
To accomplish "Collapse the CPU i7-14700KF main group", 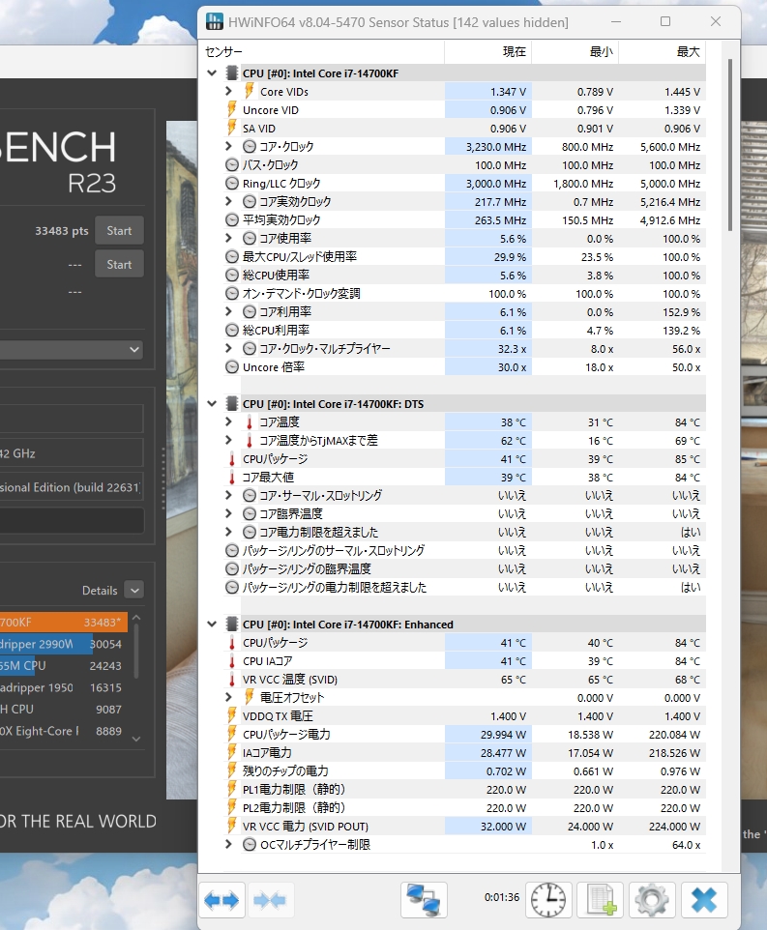I will pyautogui.click(x=212, y=73).
